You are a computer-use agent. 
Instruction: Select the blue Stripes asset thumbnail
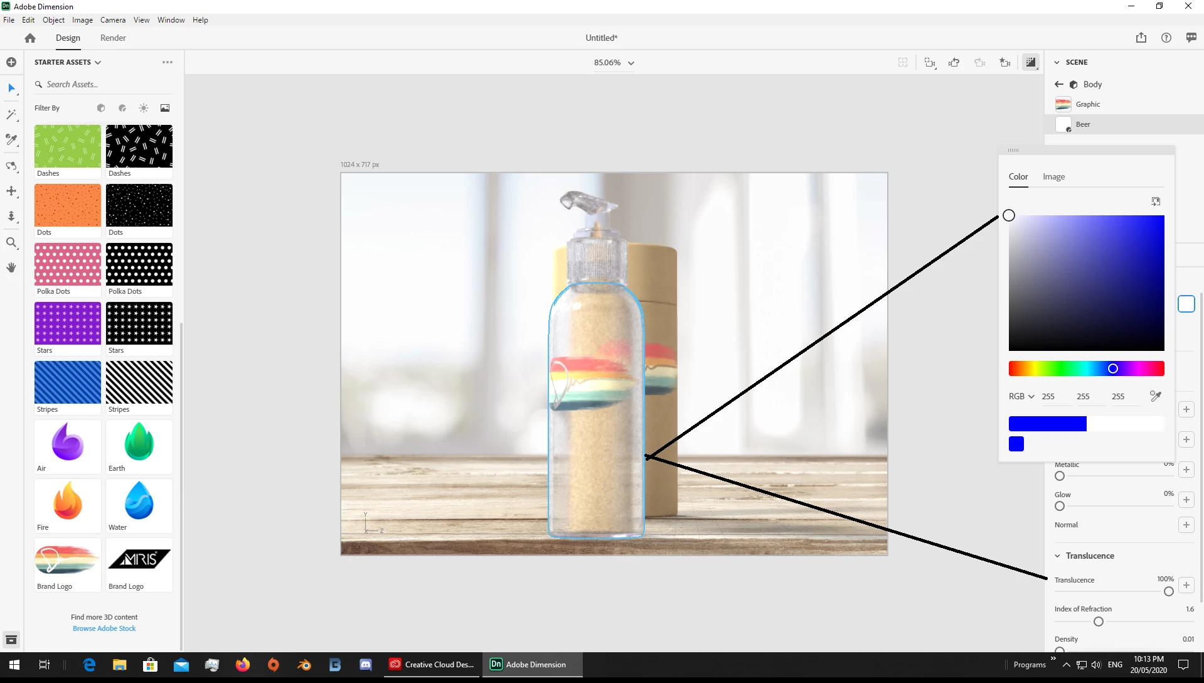click(68, 382)
